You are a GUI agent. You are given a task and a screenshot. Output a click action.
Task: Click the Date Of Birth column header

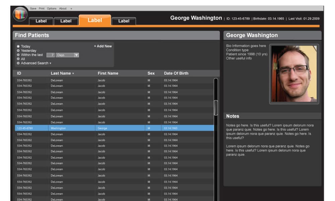[176, 73]
